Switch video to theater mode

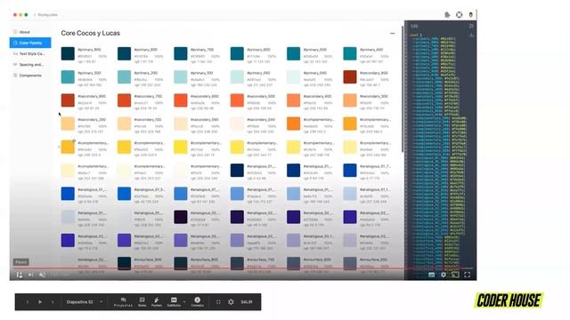click(x=455, y=275)
